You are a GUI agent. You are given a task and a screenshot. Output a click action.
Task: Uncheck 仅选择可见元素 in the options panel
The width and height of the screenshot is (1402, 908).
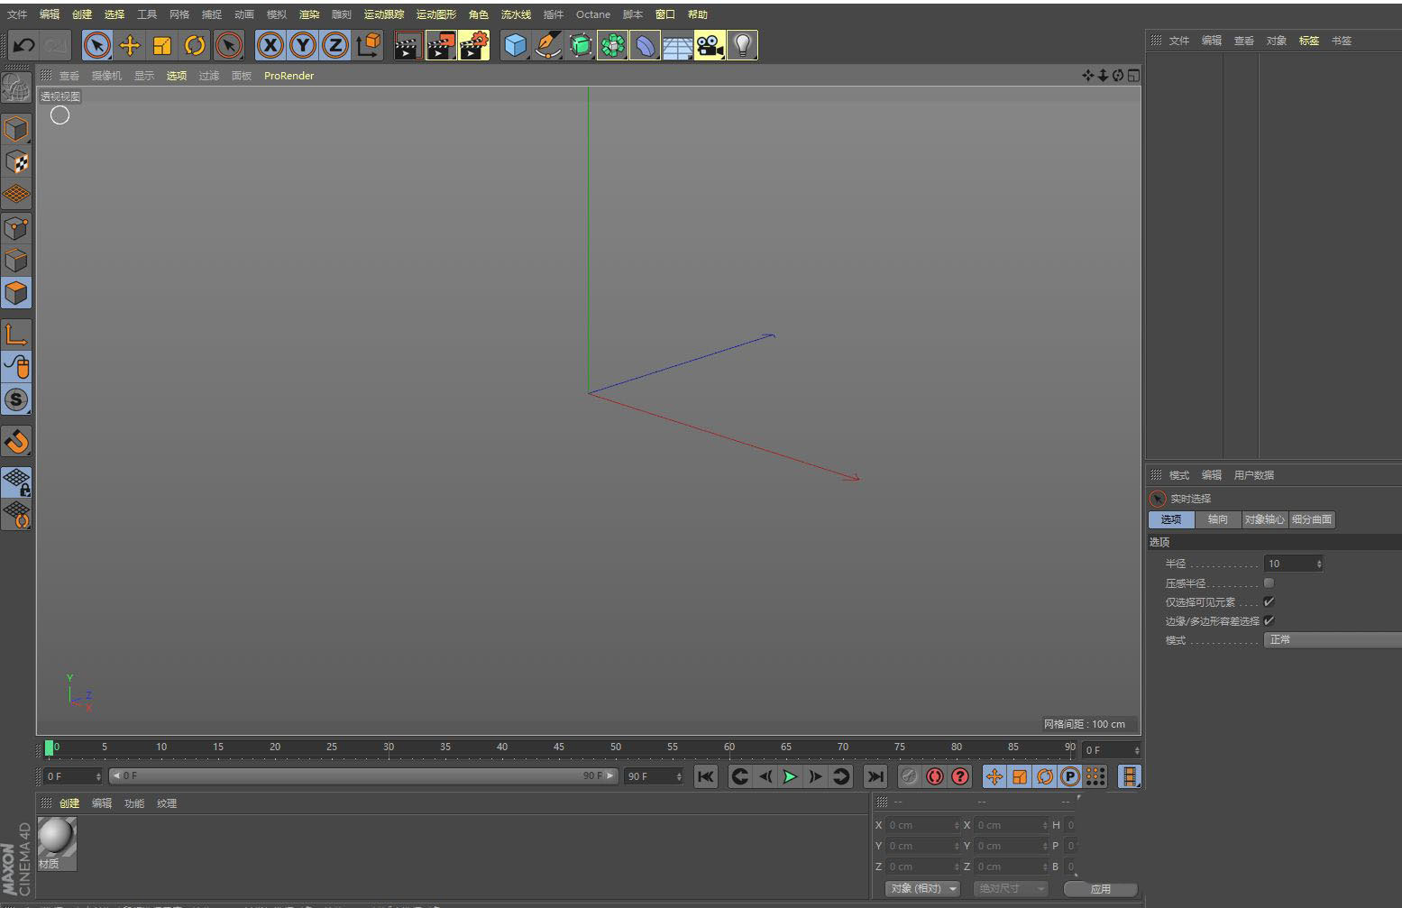coord(1269,601)
